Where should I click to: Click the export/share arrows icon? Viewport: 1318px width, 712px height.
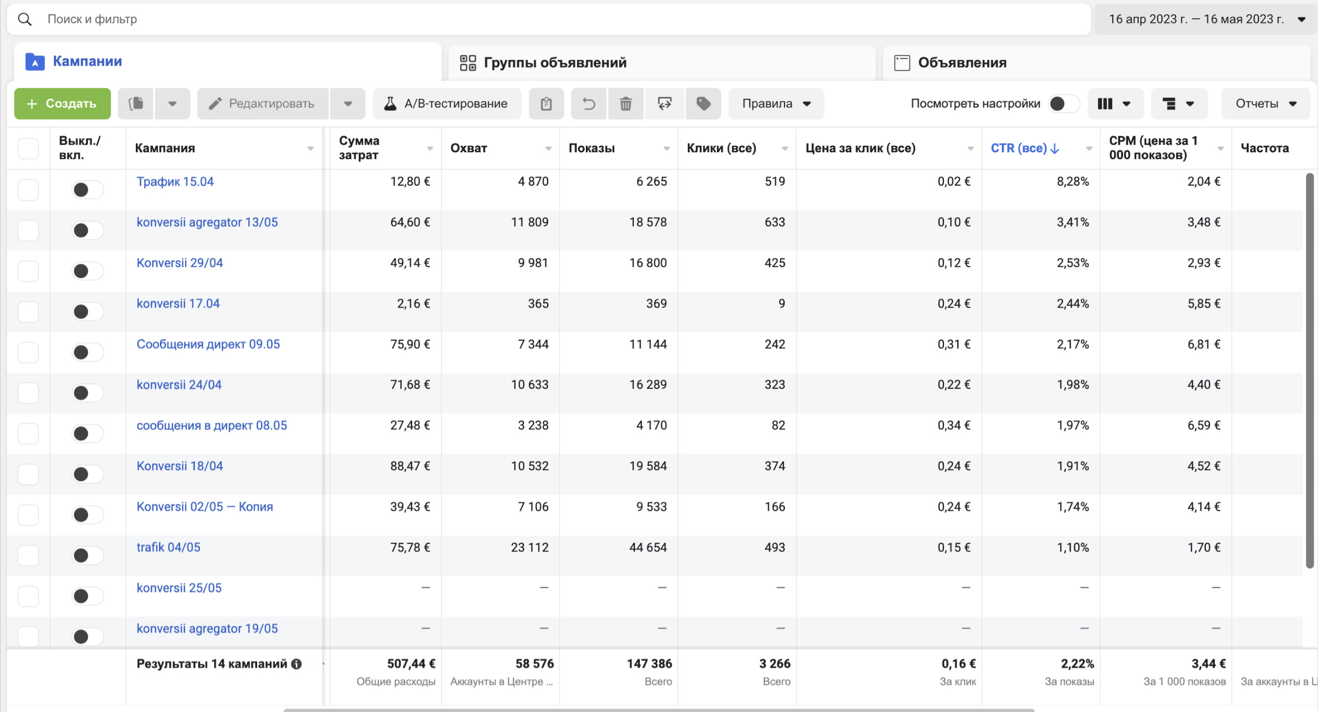664,104
